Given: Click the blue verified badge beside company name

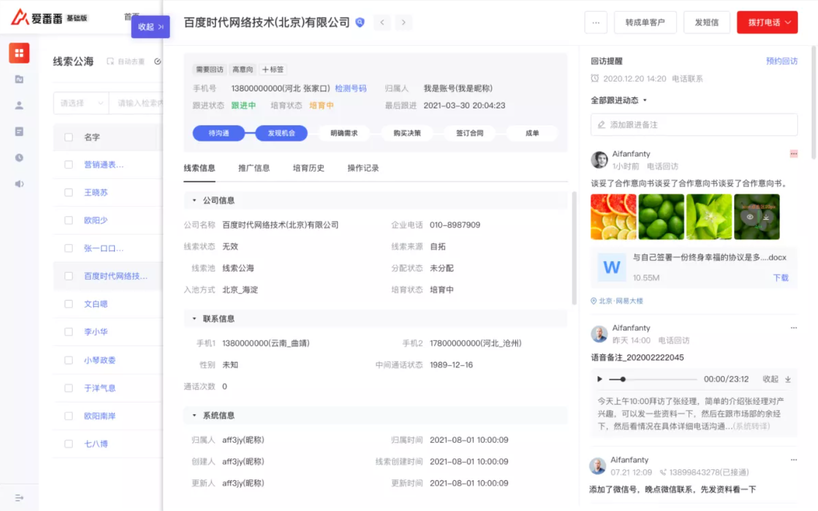Looking at the screenshot, I should 360,23.
